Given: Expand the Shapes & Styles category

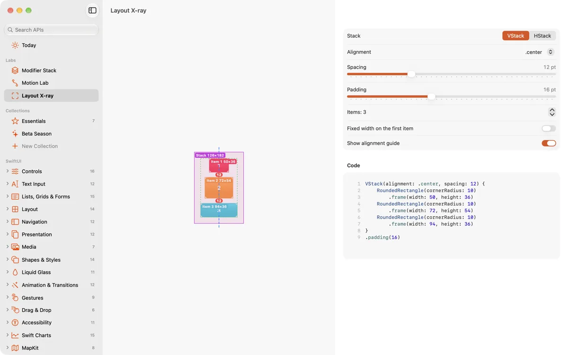Looking at the screenshot, I should (x=8, y=260).
